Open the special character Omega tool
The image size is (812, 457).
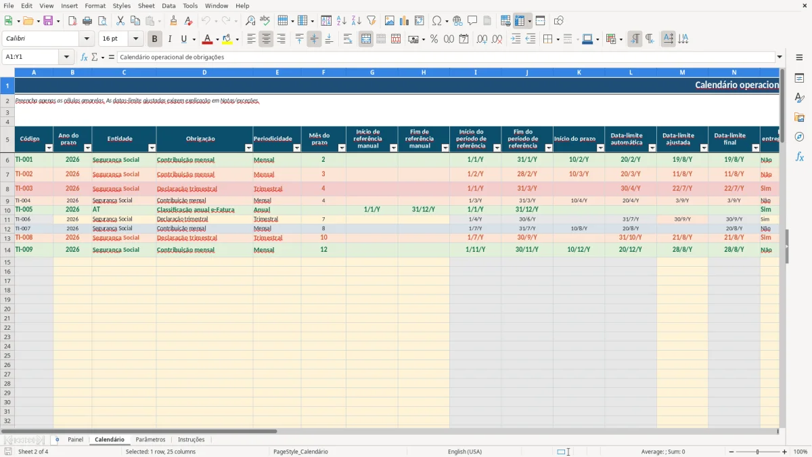436,21
